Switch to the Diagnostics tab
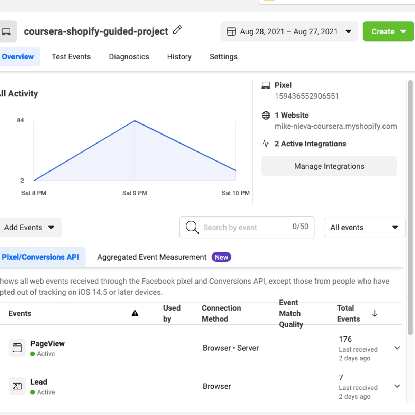Image resolution: width=415 pixels, height=415 pixels. click(x=129, y=56)
